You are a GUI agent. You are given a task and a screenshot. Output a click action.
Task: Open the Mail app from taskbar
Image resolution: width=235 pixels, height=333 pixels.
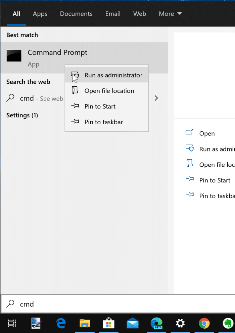coord(133,323)
